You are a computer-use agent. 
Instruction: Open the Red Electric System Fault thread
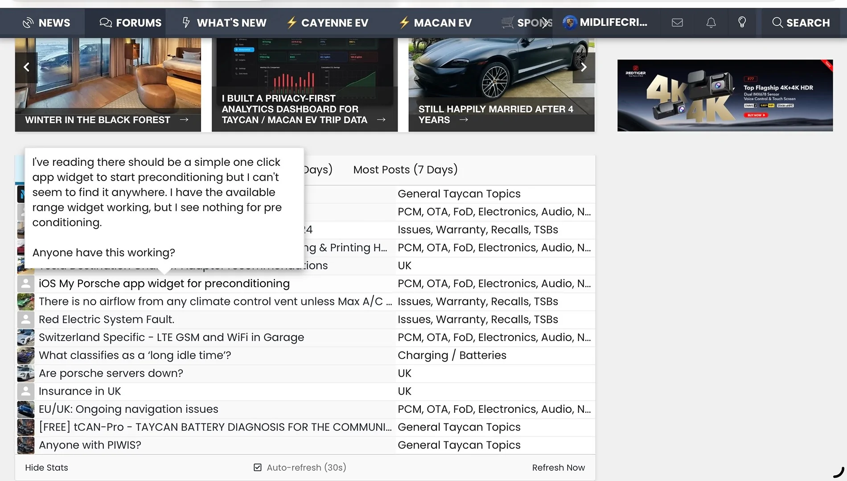107,319
